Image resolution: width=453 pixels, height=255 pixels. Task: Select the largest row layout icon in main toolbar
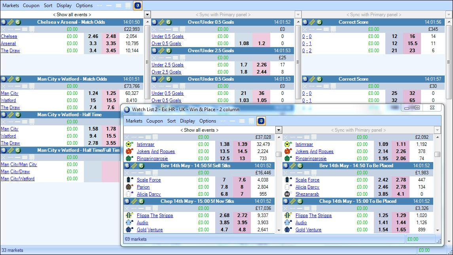[x=128, y=6]
